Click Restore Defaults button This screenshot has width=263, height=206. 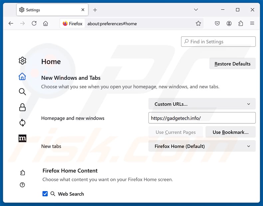click(232, 64)
